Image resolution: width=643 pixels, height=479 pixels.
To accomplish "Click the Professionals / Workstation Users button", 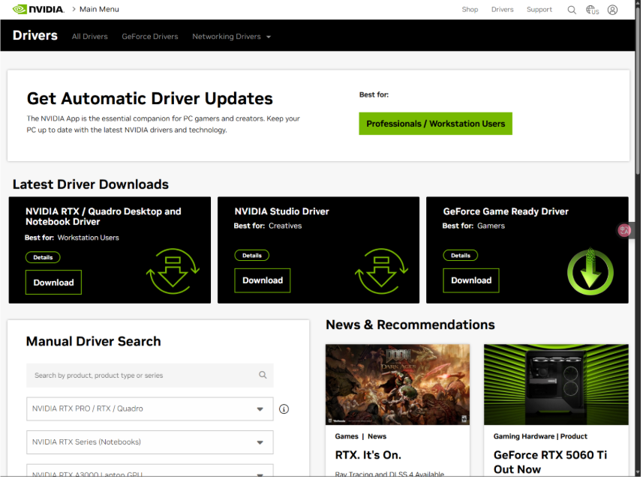I will [435, 123].
